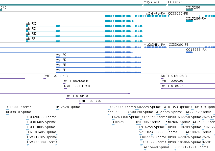Image resolution: width=215 pixels, height=151 pixels.
Task: Click the wb-PE protein label
Action: point(61,65)
